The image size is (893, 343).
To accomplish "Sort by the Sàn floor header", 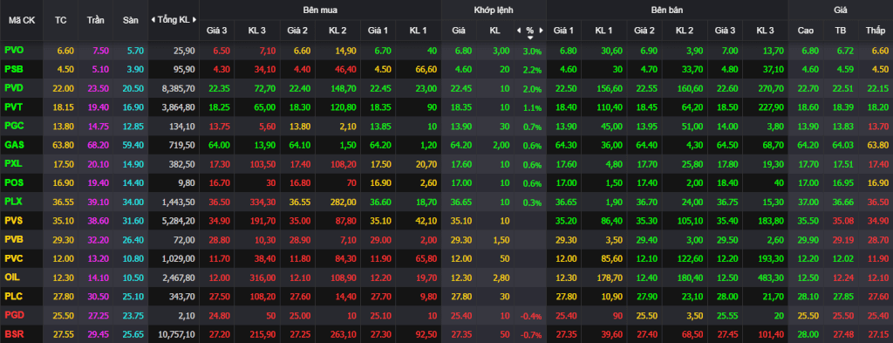I will click(x=130, y=20).
